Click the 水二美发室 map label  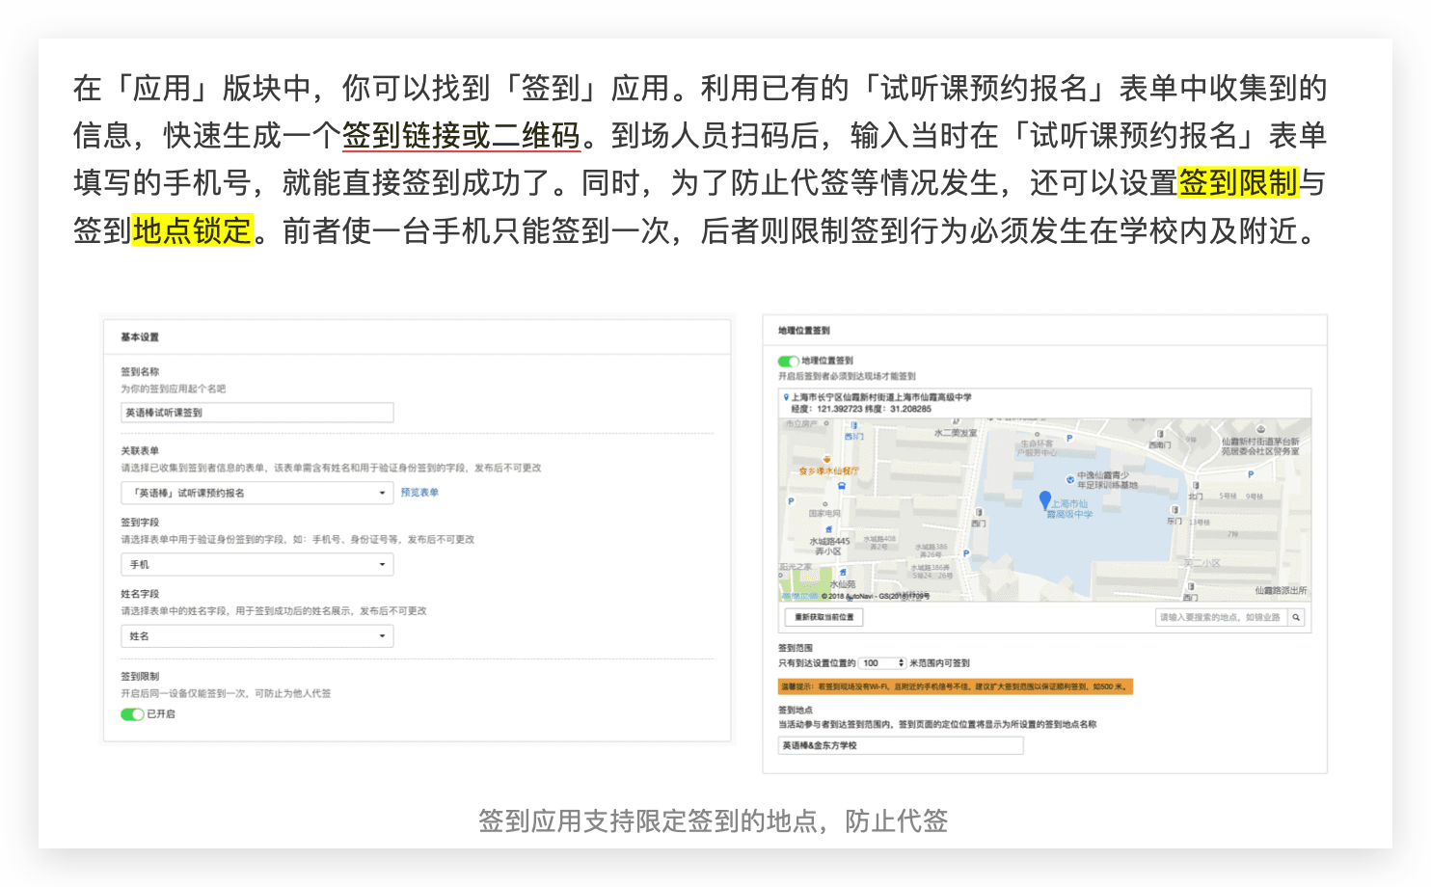coord(956,433)
